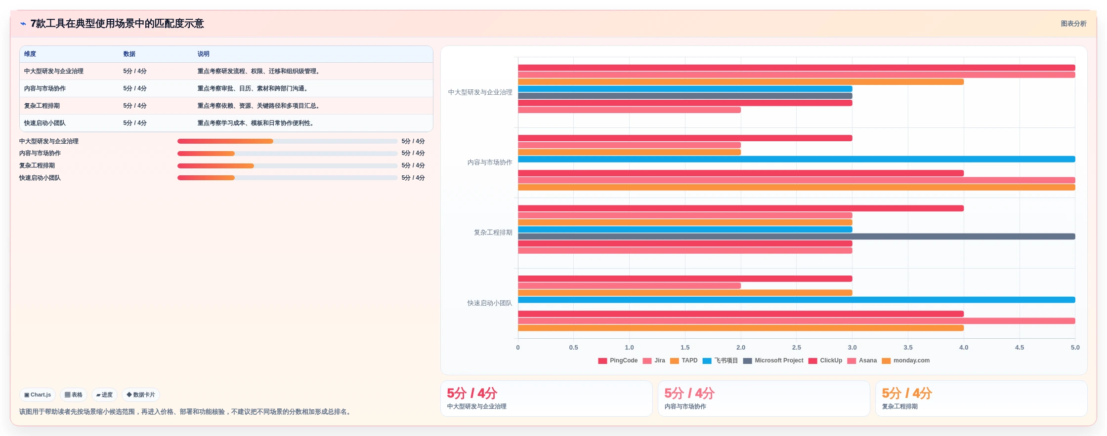Viewport: 1107px width, 436px height.
Task: Click the blue icon beside the title
Action: pos(23,24)
